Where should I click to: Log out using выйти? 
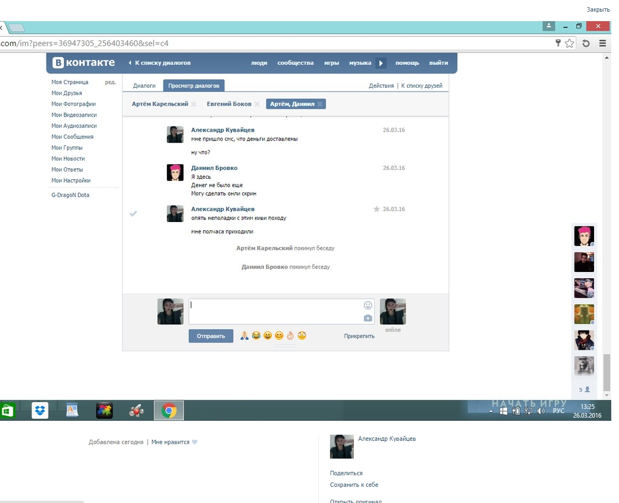tap(439, 63)
